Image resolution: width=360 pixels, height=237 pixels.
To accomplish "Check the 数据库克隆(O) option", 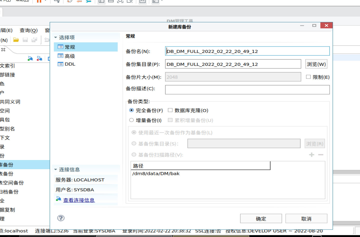I will (x=170, y=110).
